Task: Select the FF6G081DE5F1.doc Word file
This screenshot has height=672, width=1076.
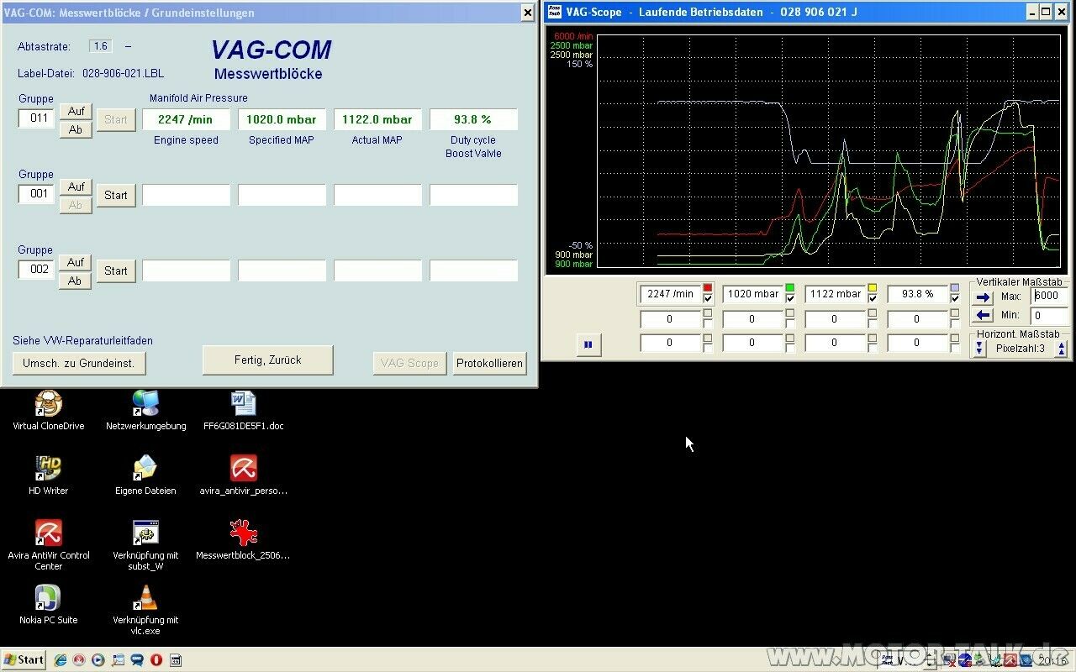Action: [243, 404]
